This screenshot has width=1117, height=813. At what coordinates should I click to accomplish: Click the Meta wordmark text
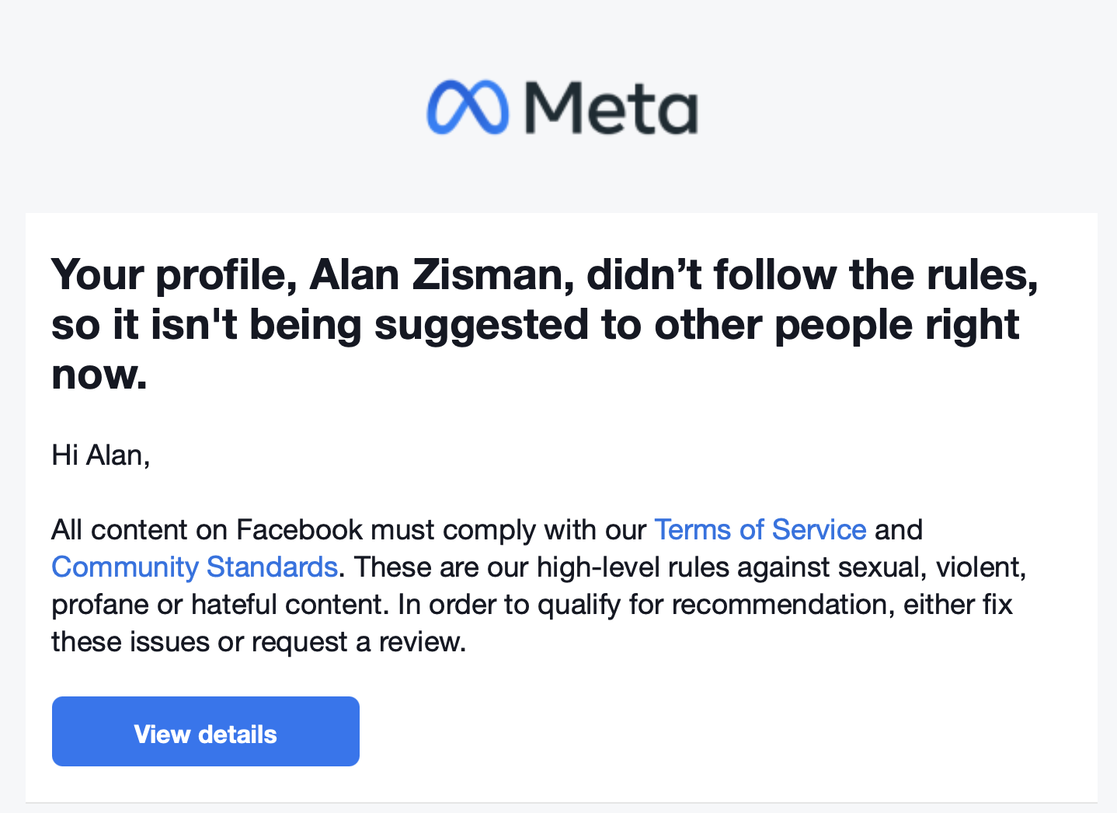click(611, 107)
